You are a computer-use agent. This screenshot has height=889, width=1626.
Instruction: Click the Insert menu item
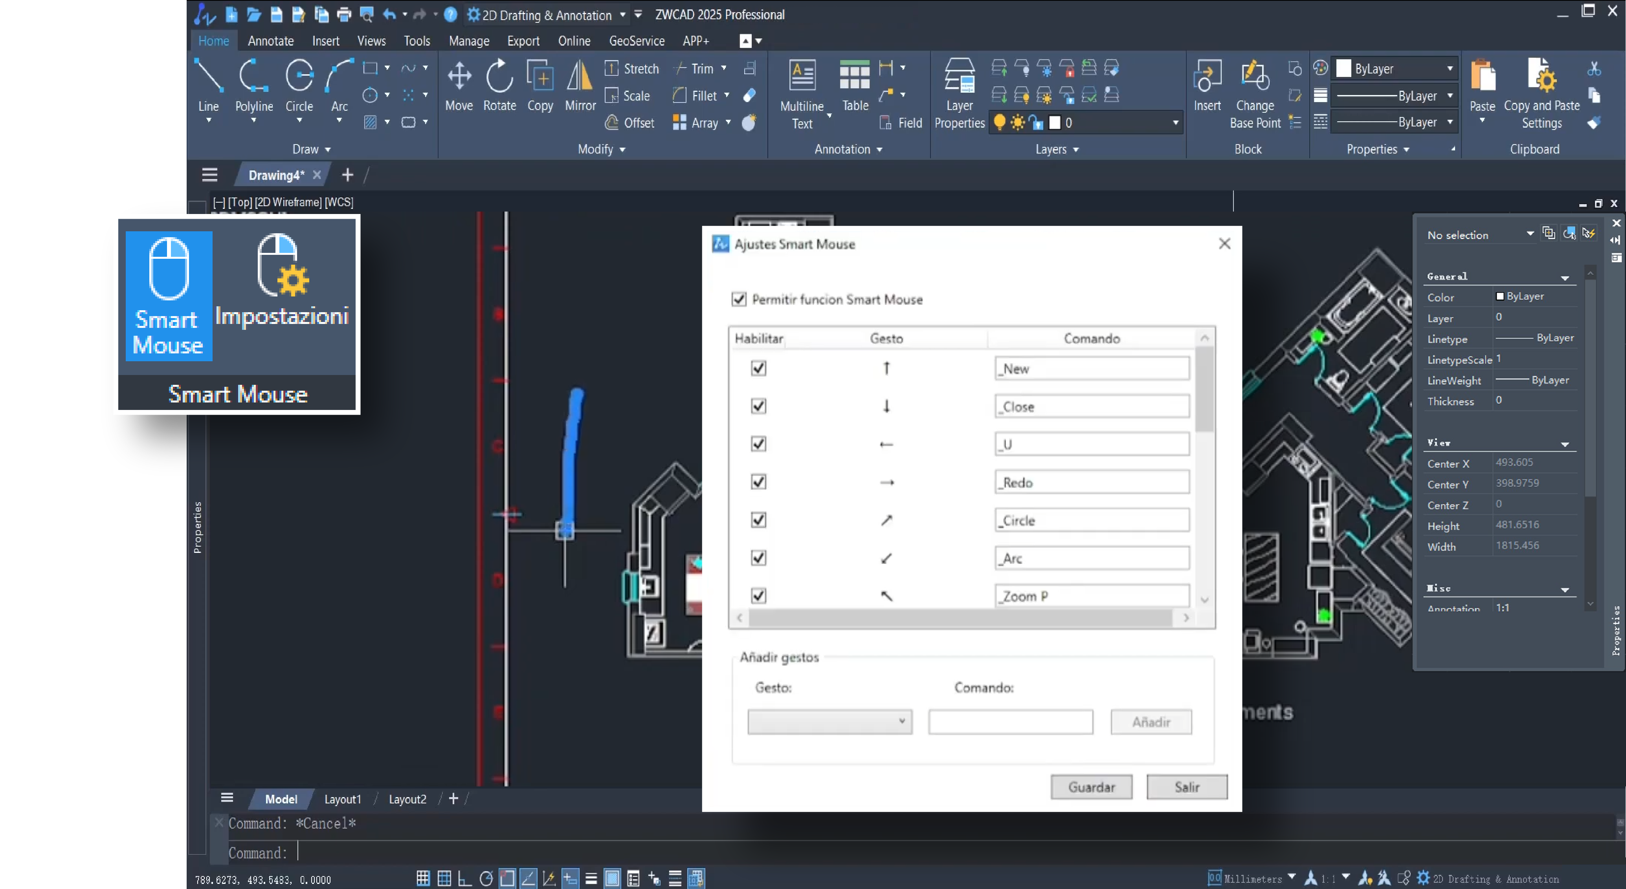pyautogui.click(x=326, y=40)
